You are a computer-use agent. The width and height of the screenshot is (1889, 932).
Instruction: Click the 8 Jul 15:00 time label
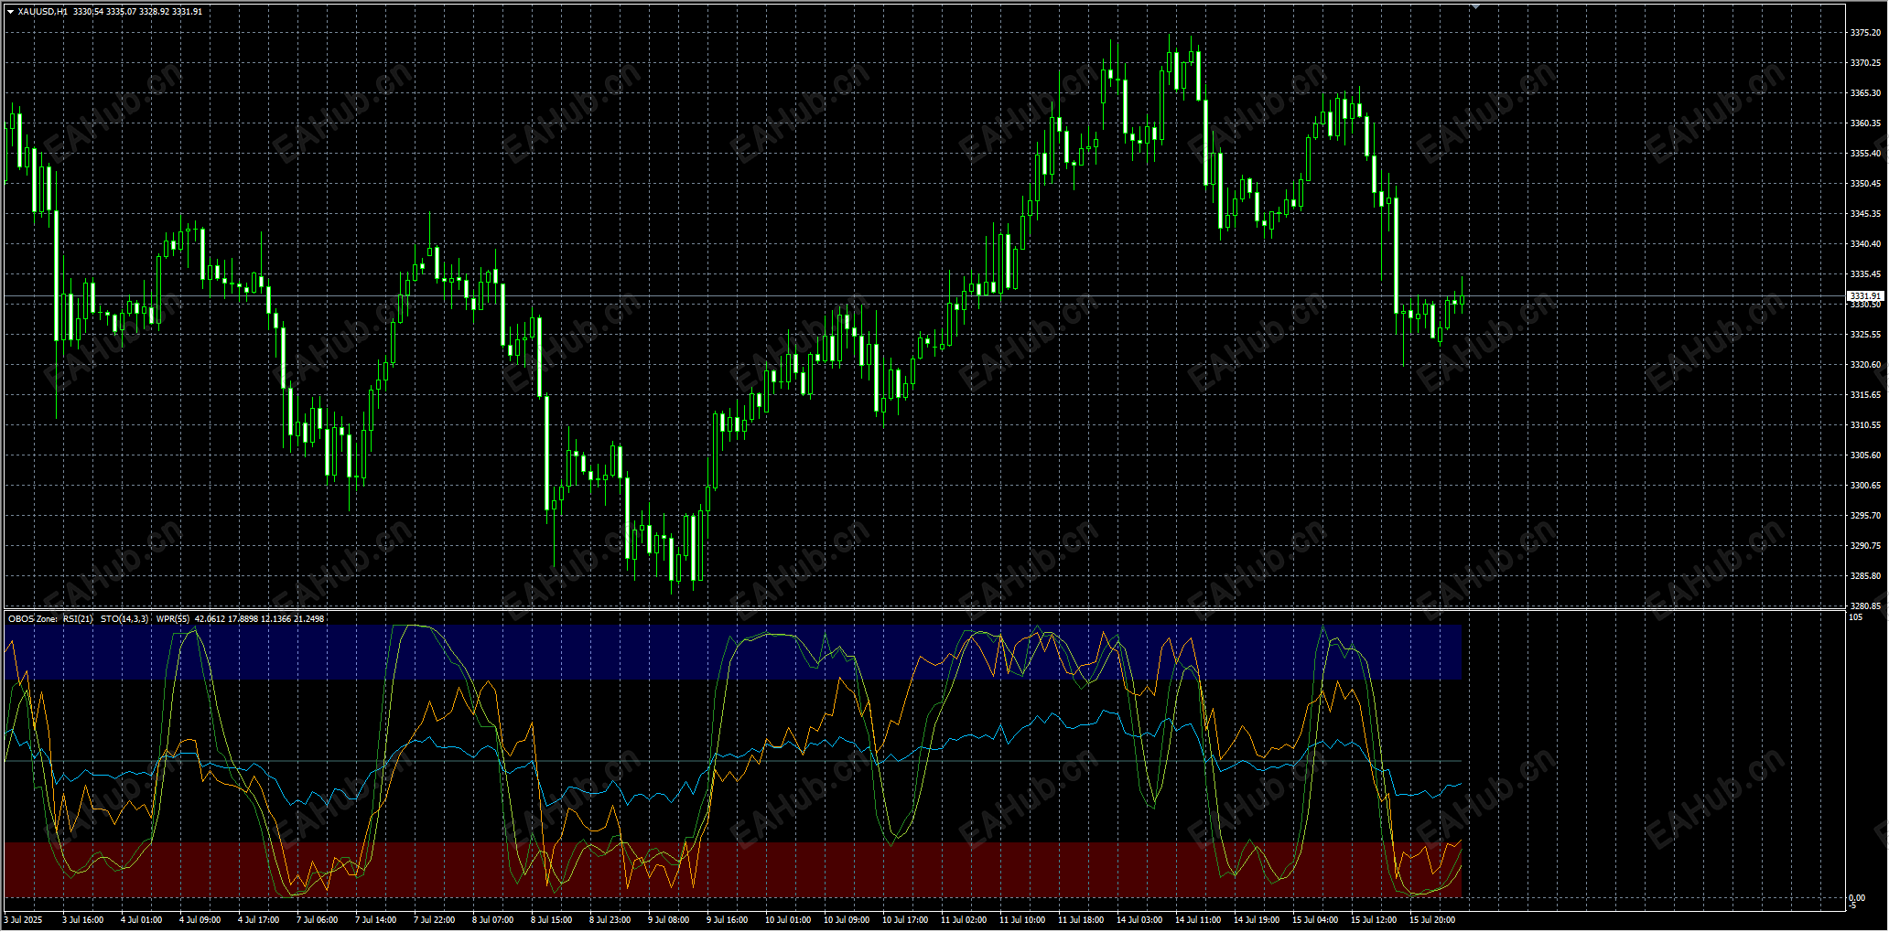(552, 920)
